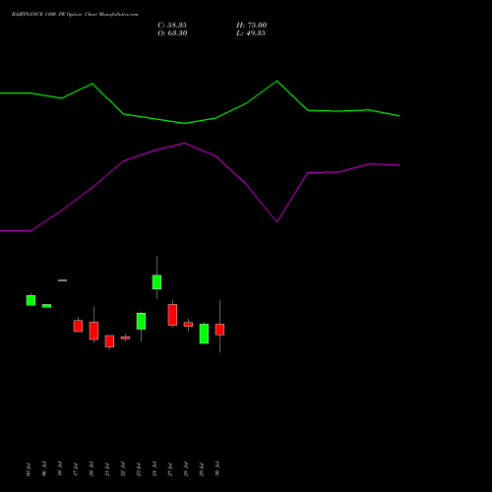Click the low value L: 49.35
Viewport: 492px width, 492px height.
pos(251,33)
